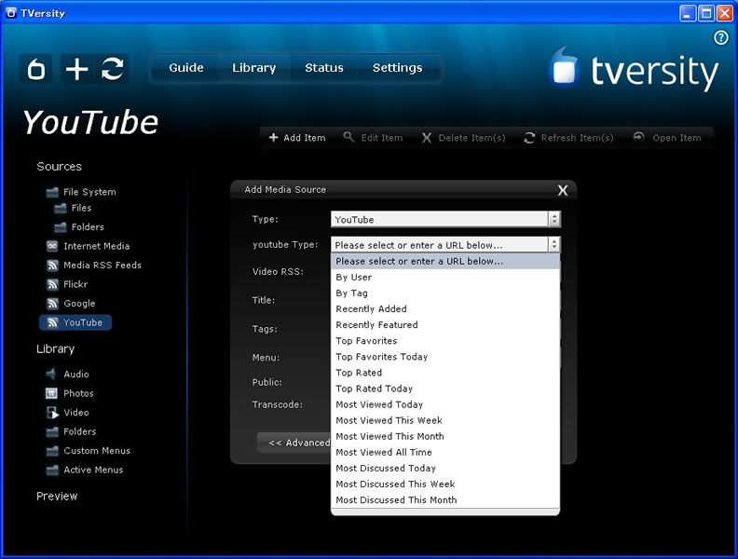This screenshot has width=738, height=559.
Task: Select the Folders item under File System
Action: point(88,227)
